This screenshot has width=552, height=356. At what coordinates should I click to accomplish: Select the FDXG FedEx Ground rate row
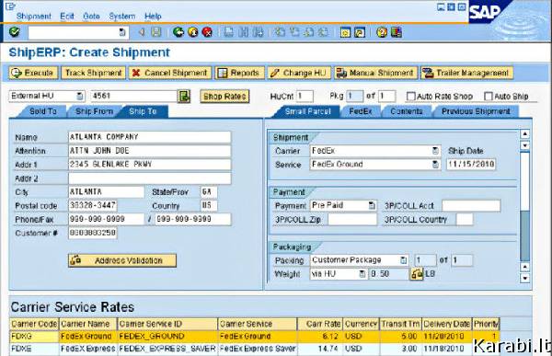[x=255, y=337]
